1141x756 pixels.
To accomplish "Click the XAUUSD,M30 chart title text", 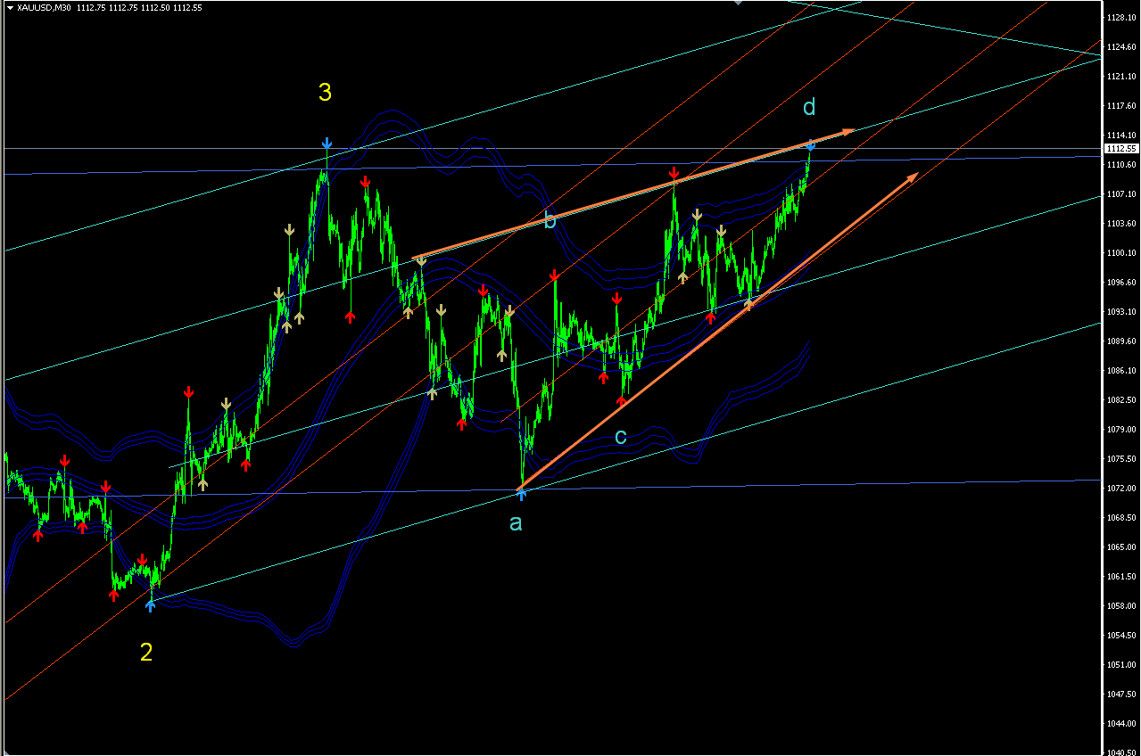I will click(43, 6).
